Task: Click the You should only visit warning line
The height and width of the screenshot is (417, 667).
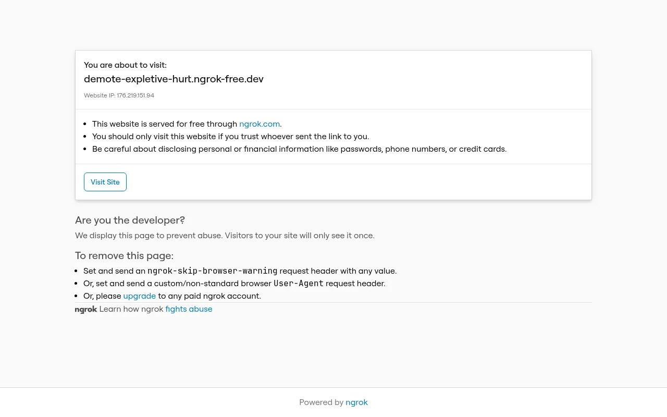Action: [x=230, y=137]
